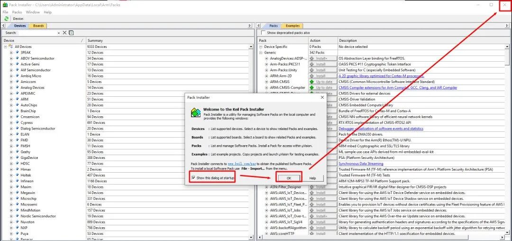This screenshot has height=241, width=512.
Task: Click the Pack Installer app icon in title bar
Action: [5, 5]
